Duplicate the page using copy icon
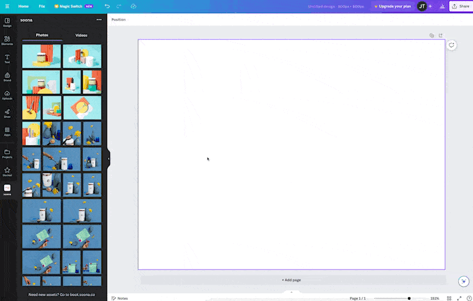This screenshot has width=473, height=301. click(x=432, y=35)
